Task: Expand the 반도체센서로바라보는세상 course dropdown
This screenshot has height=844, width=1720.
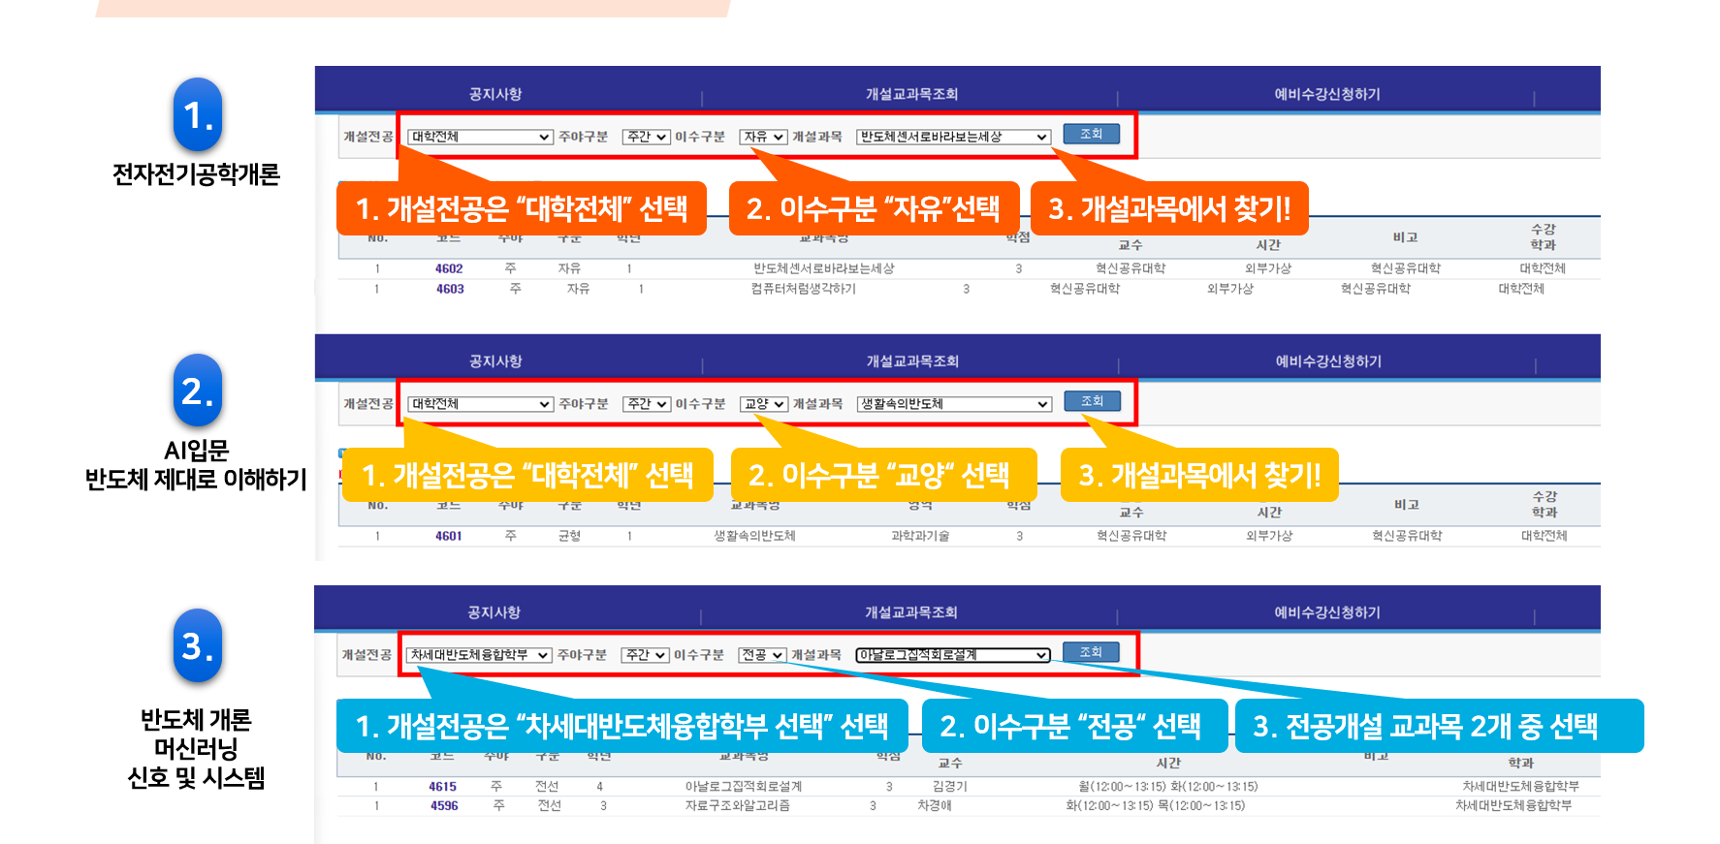Action: tap(953, 137)
